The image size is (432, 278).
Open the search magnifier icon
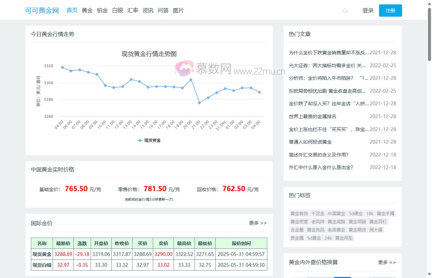[345, 11]
